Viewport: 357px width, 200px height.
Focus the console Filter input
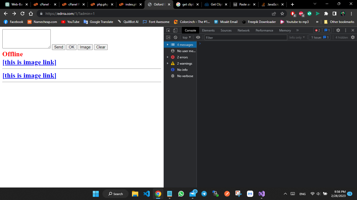coord(246,37)
